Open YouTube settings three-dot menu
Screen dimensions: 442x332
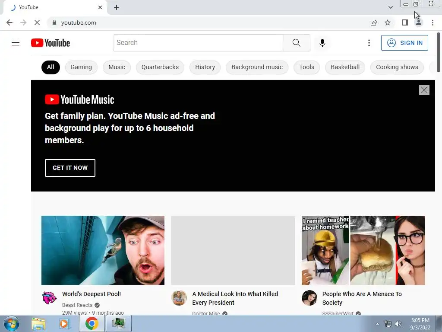pyautogui.click(x=369, y=43)
